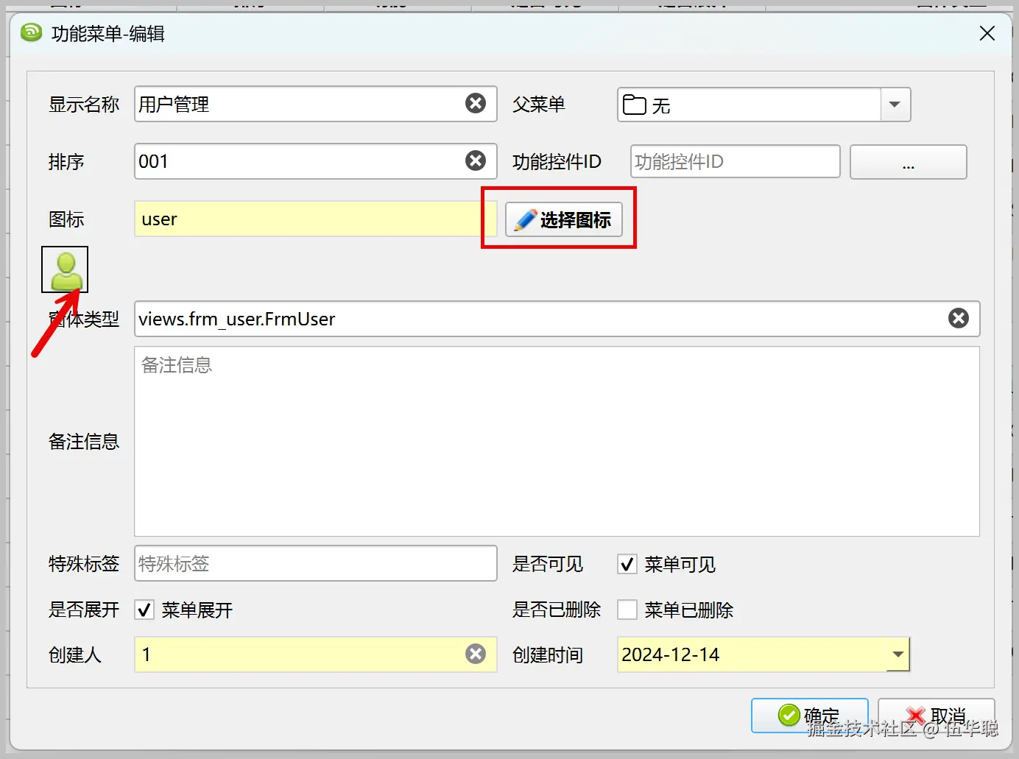Click the 功能控件ID label
This screenshot has height=759, width=1019.
coord(557,161)
